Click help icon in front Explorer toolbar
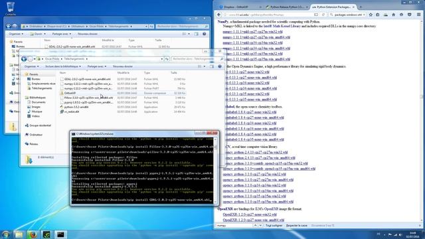Screen dimensions: 425x239 [220, 66]
